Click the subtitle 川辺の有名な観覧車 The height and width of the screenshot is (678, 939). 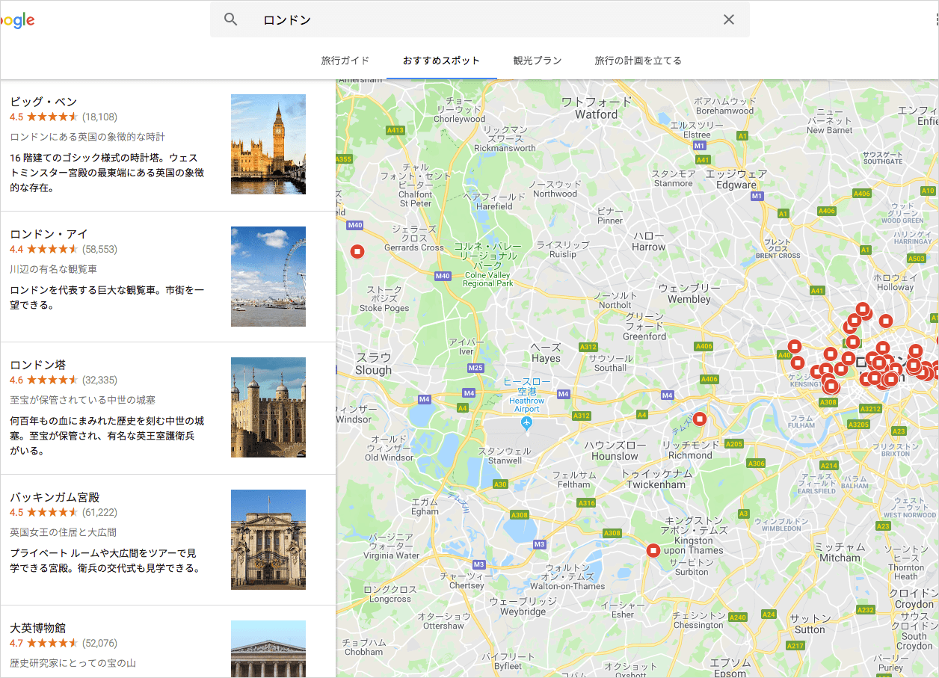pyautogui.click(x=53, y=269)
